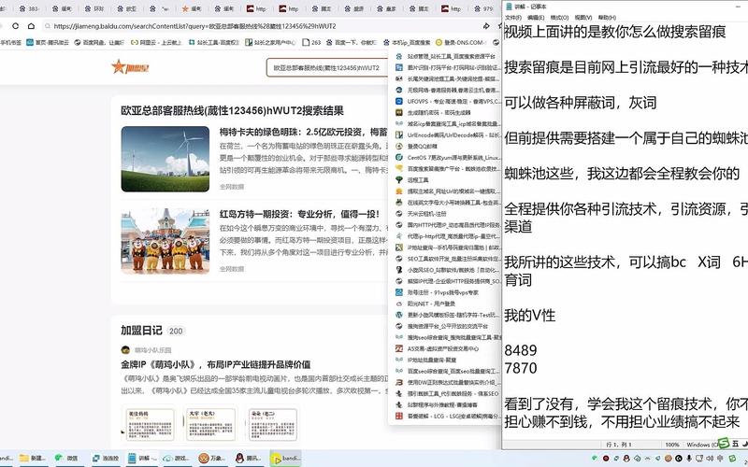Click the Notepad title bar app icon
The height and width of the screenshot is (467, 748).
pyautogui.click(x=509, y=7)
